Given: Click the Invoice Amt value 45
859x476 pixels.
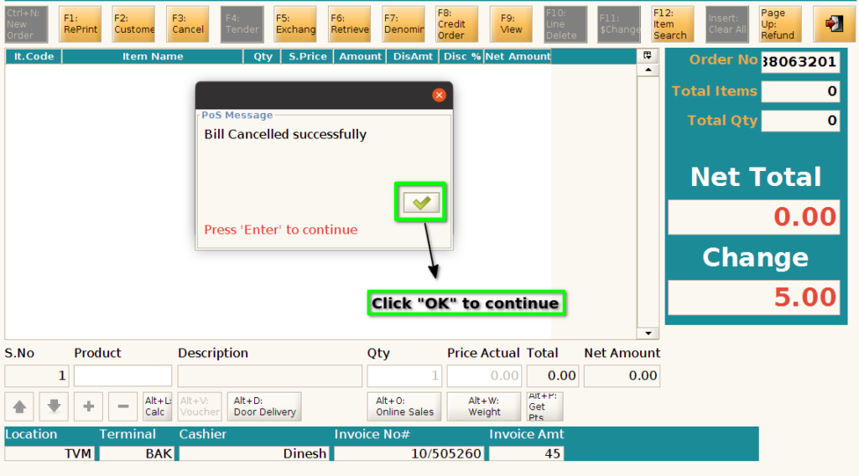Looking at the screenshot, I should tap(526, 453).
